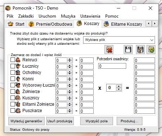Click the Puszkarze unit portrait icon
162x136 pixels.
[x=18, y=110]
